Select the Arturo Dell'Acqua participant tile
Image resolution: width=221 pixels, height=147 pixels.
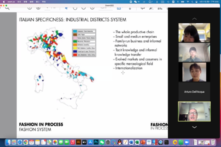pos(194,92)
